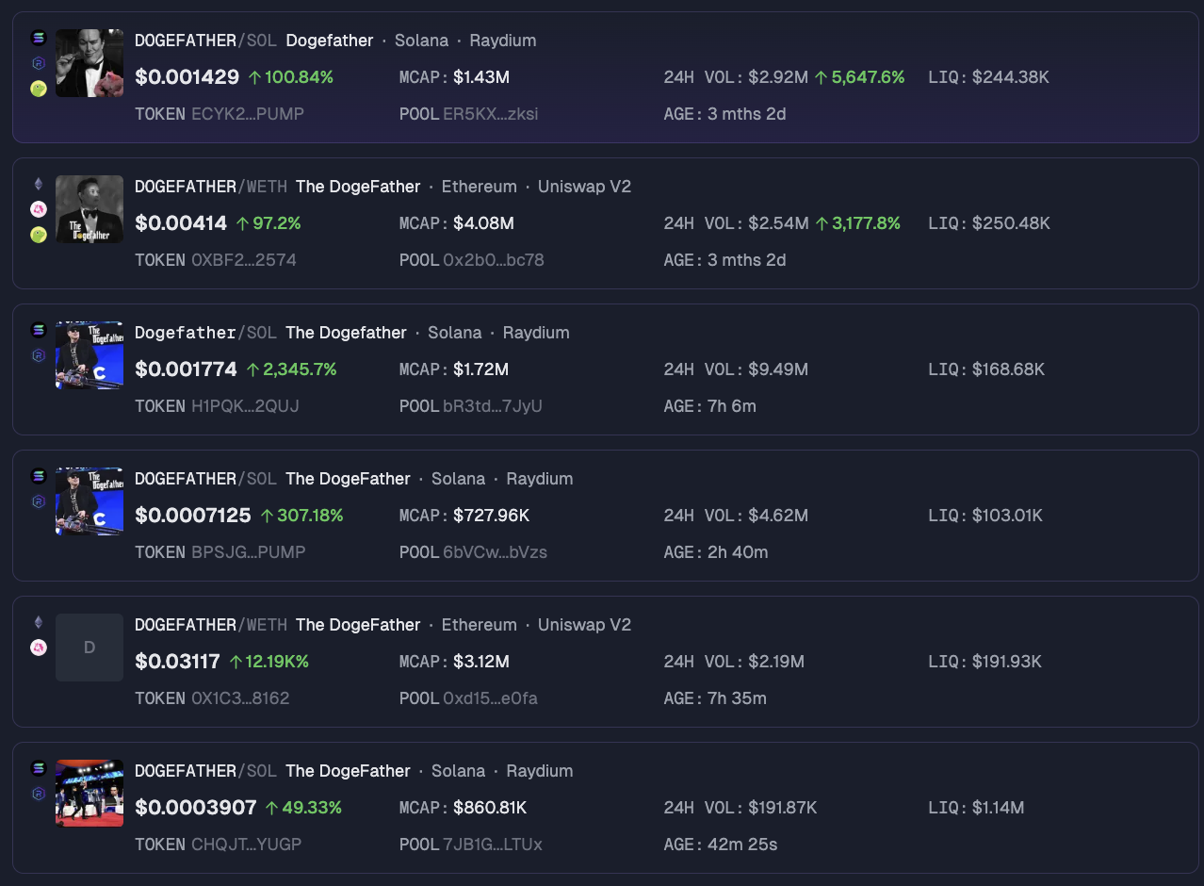1204x886 pixels.
Task: Open the DOGEFATHER/SOL pair title aged 42m 25s
Action: click(x=205, y=771)
